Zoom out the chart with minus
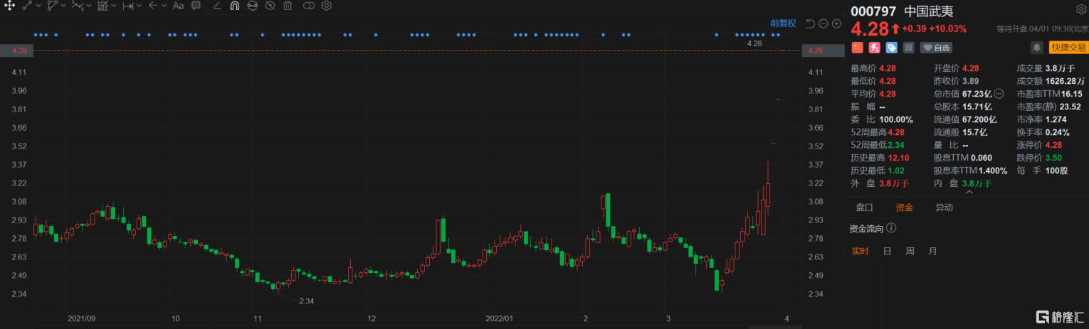The image size is (1089, 329). 824,23
